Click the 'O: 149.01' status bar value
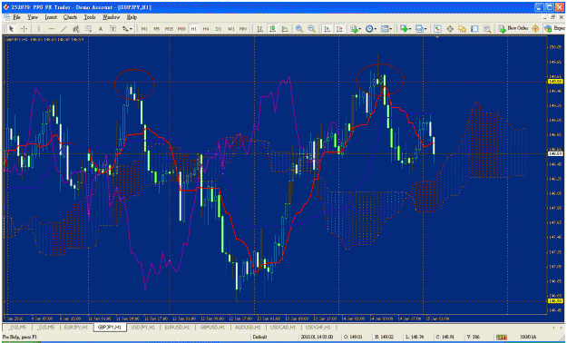 point(352,338)
